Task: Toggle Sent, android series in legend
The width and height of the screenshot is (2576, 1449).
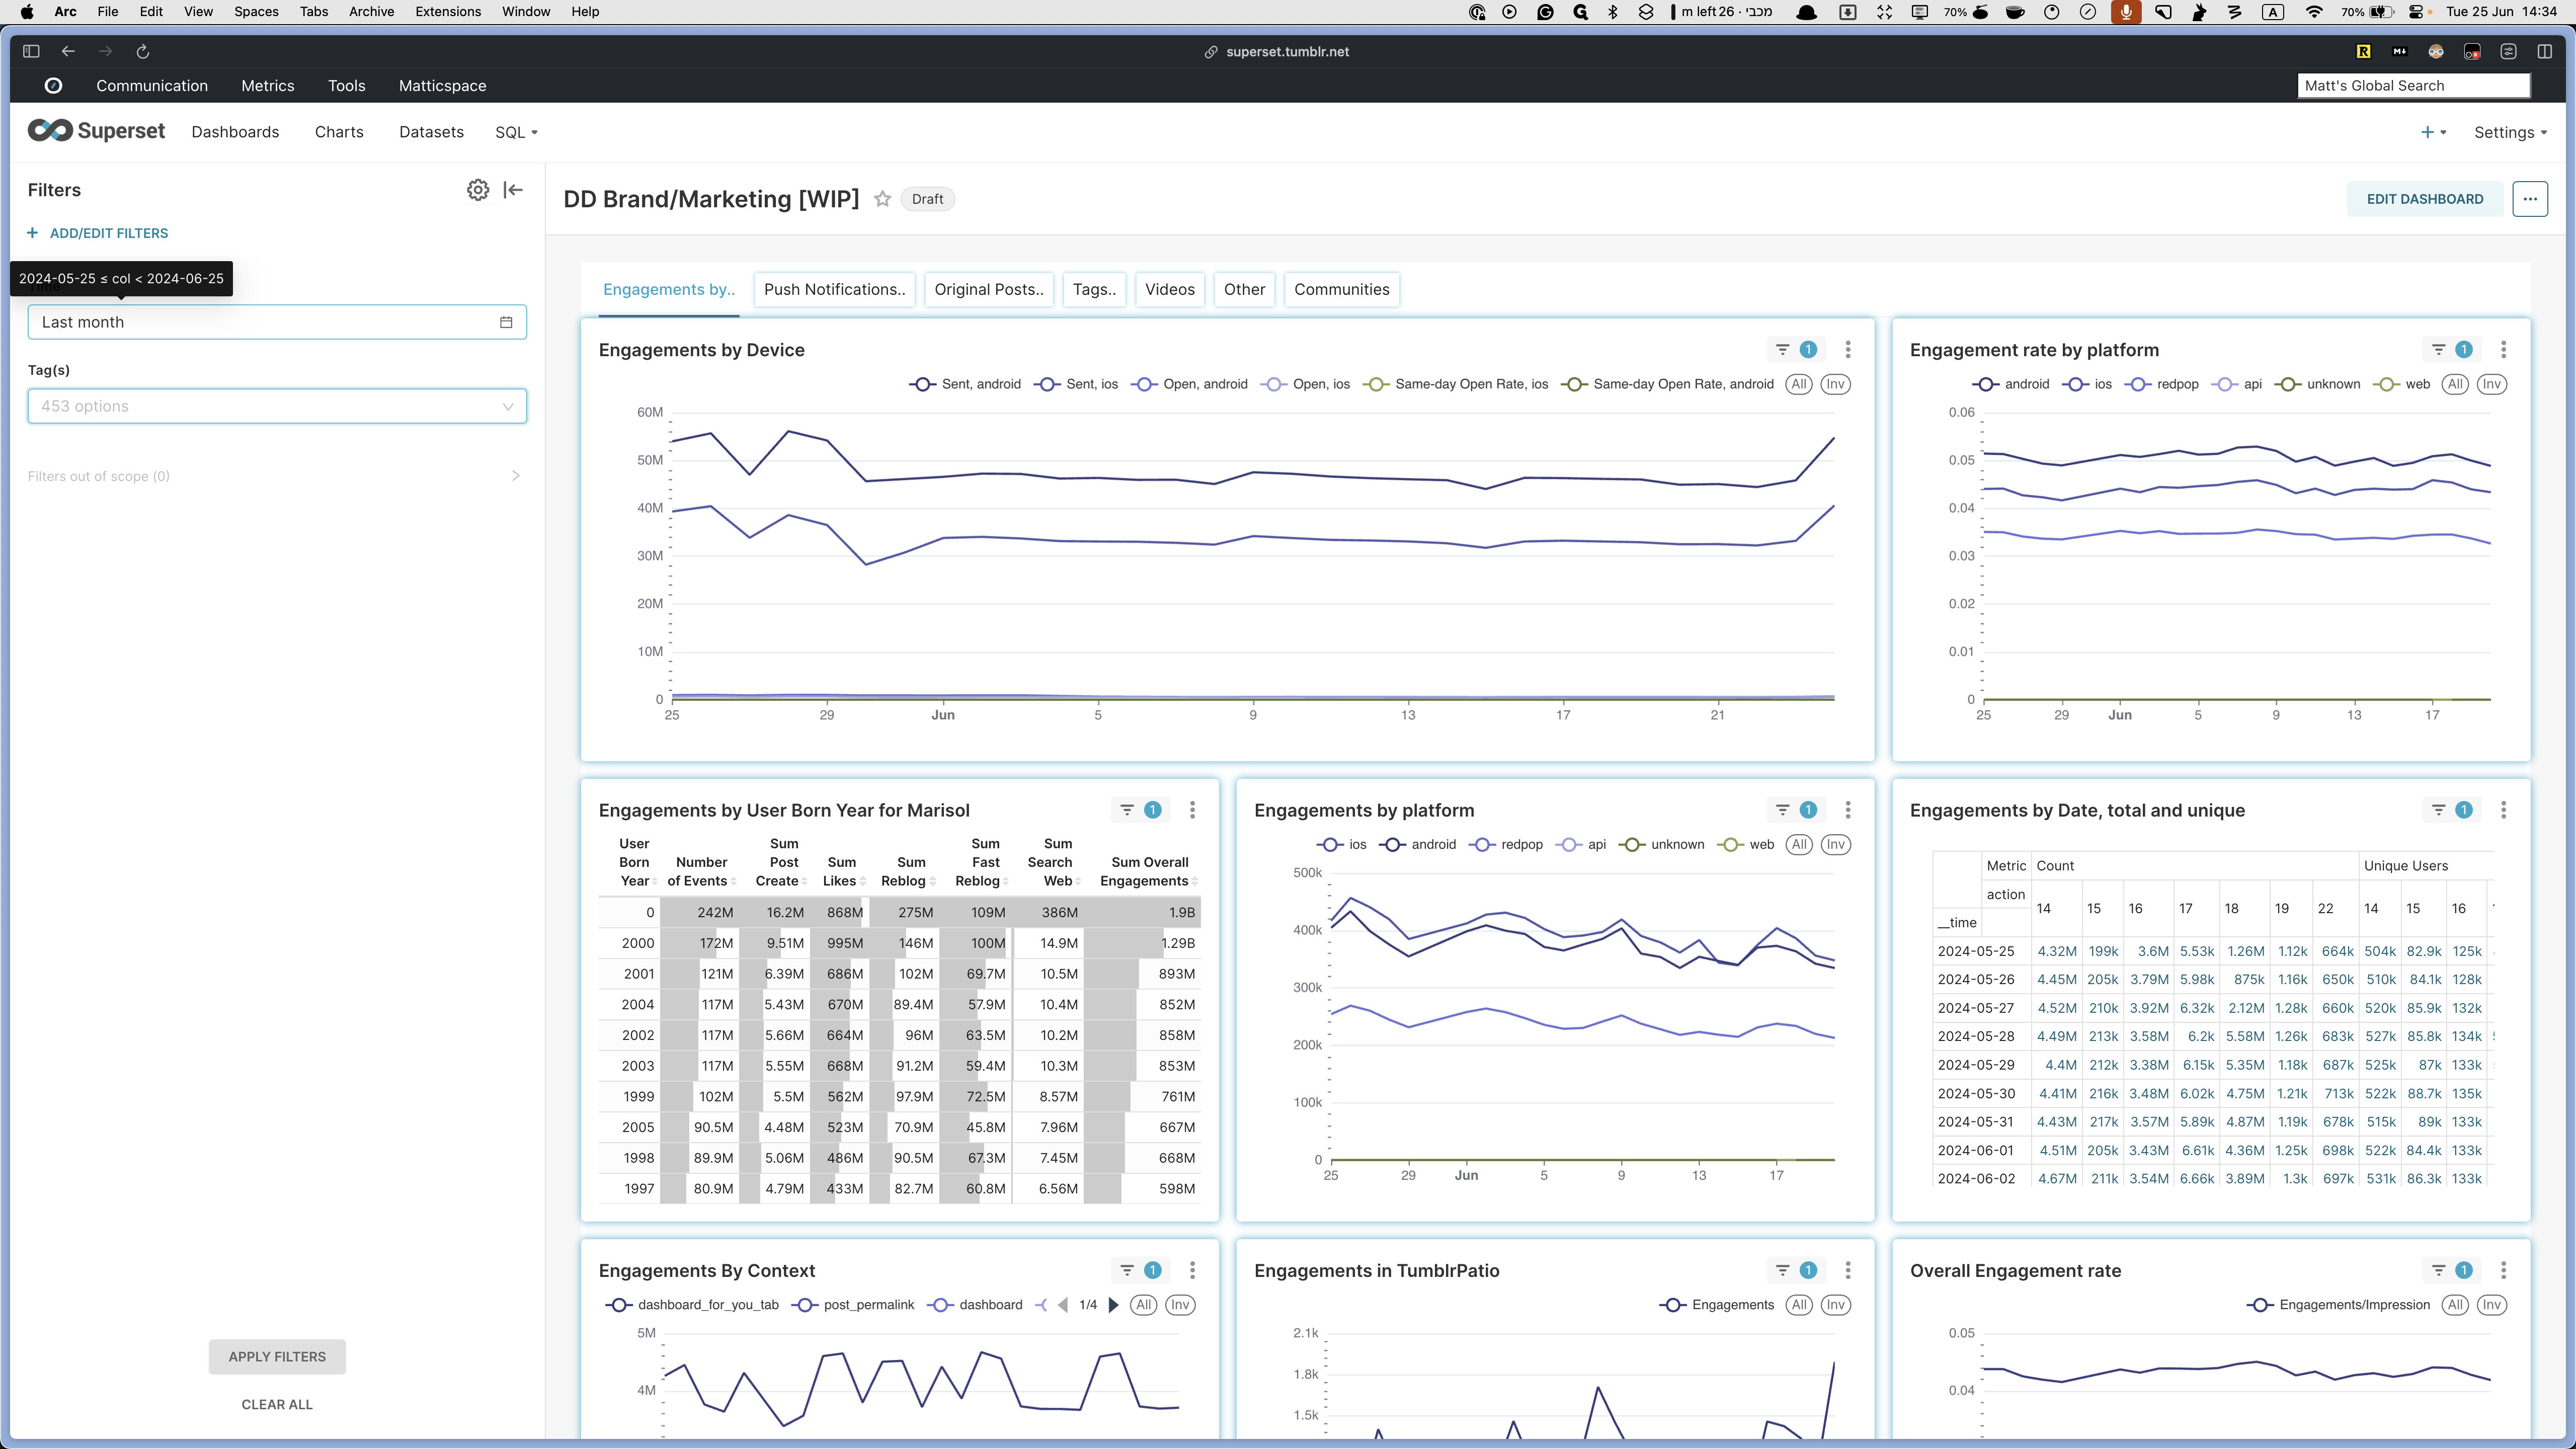Action: click(x=965, y=384)
